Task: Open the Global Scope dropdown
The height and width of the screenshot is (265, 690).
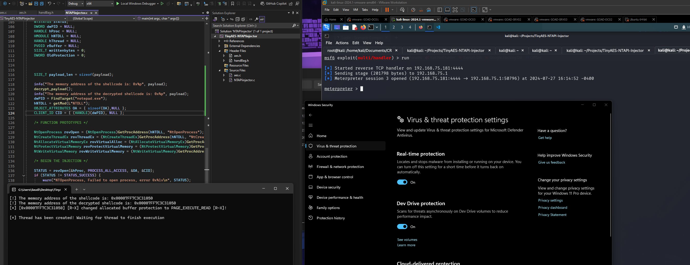Action: click(102, 18)
